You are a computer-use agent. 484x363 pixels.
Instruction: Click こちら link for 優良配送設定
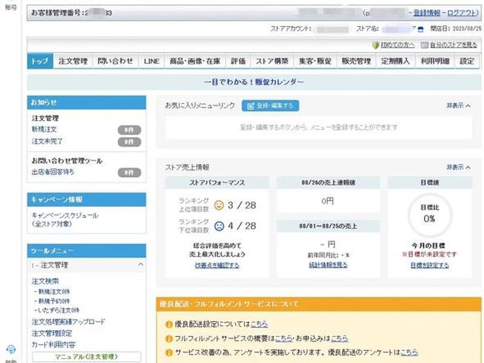click(259, 324)
